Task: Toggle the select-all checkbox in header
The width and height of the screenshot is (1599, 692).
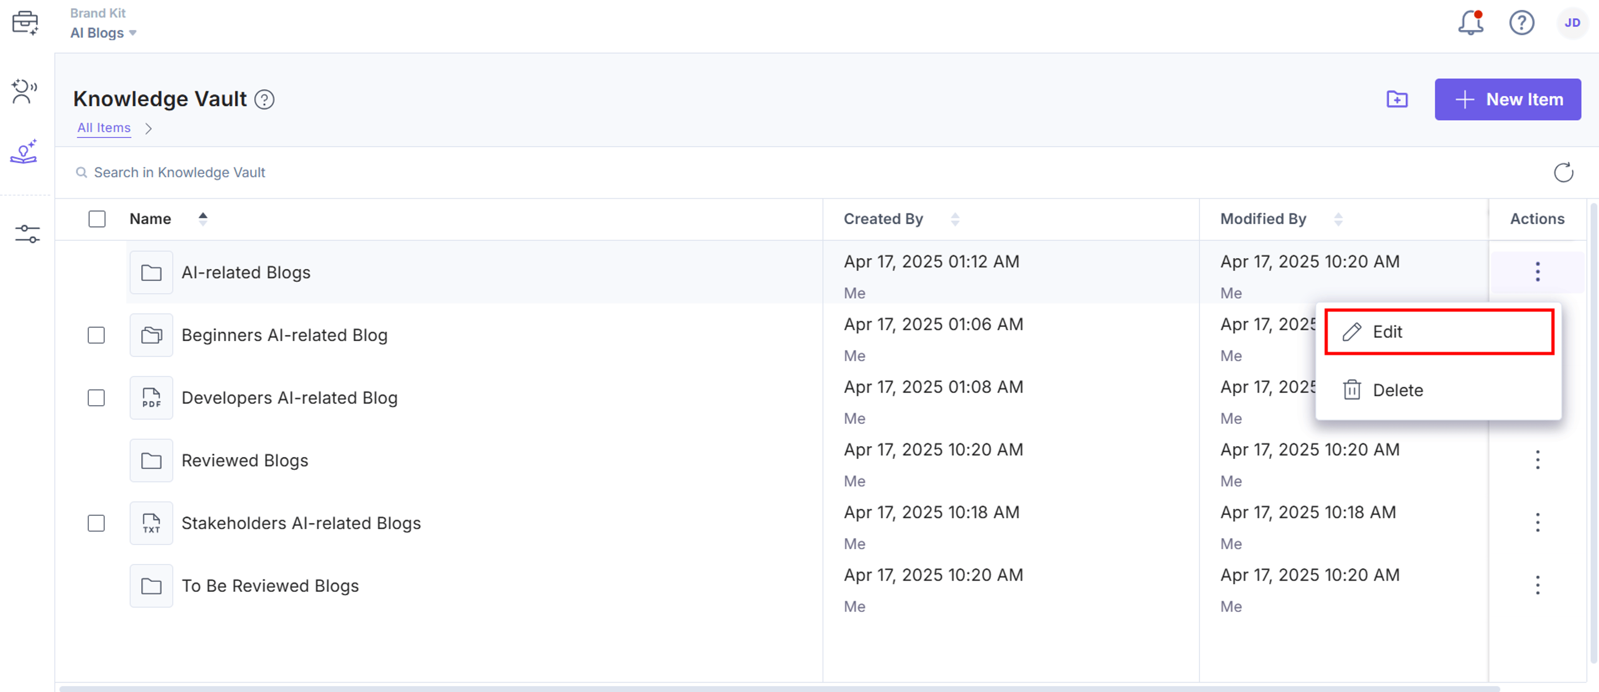Action: (97, 219)
